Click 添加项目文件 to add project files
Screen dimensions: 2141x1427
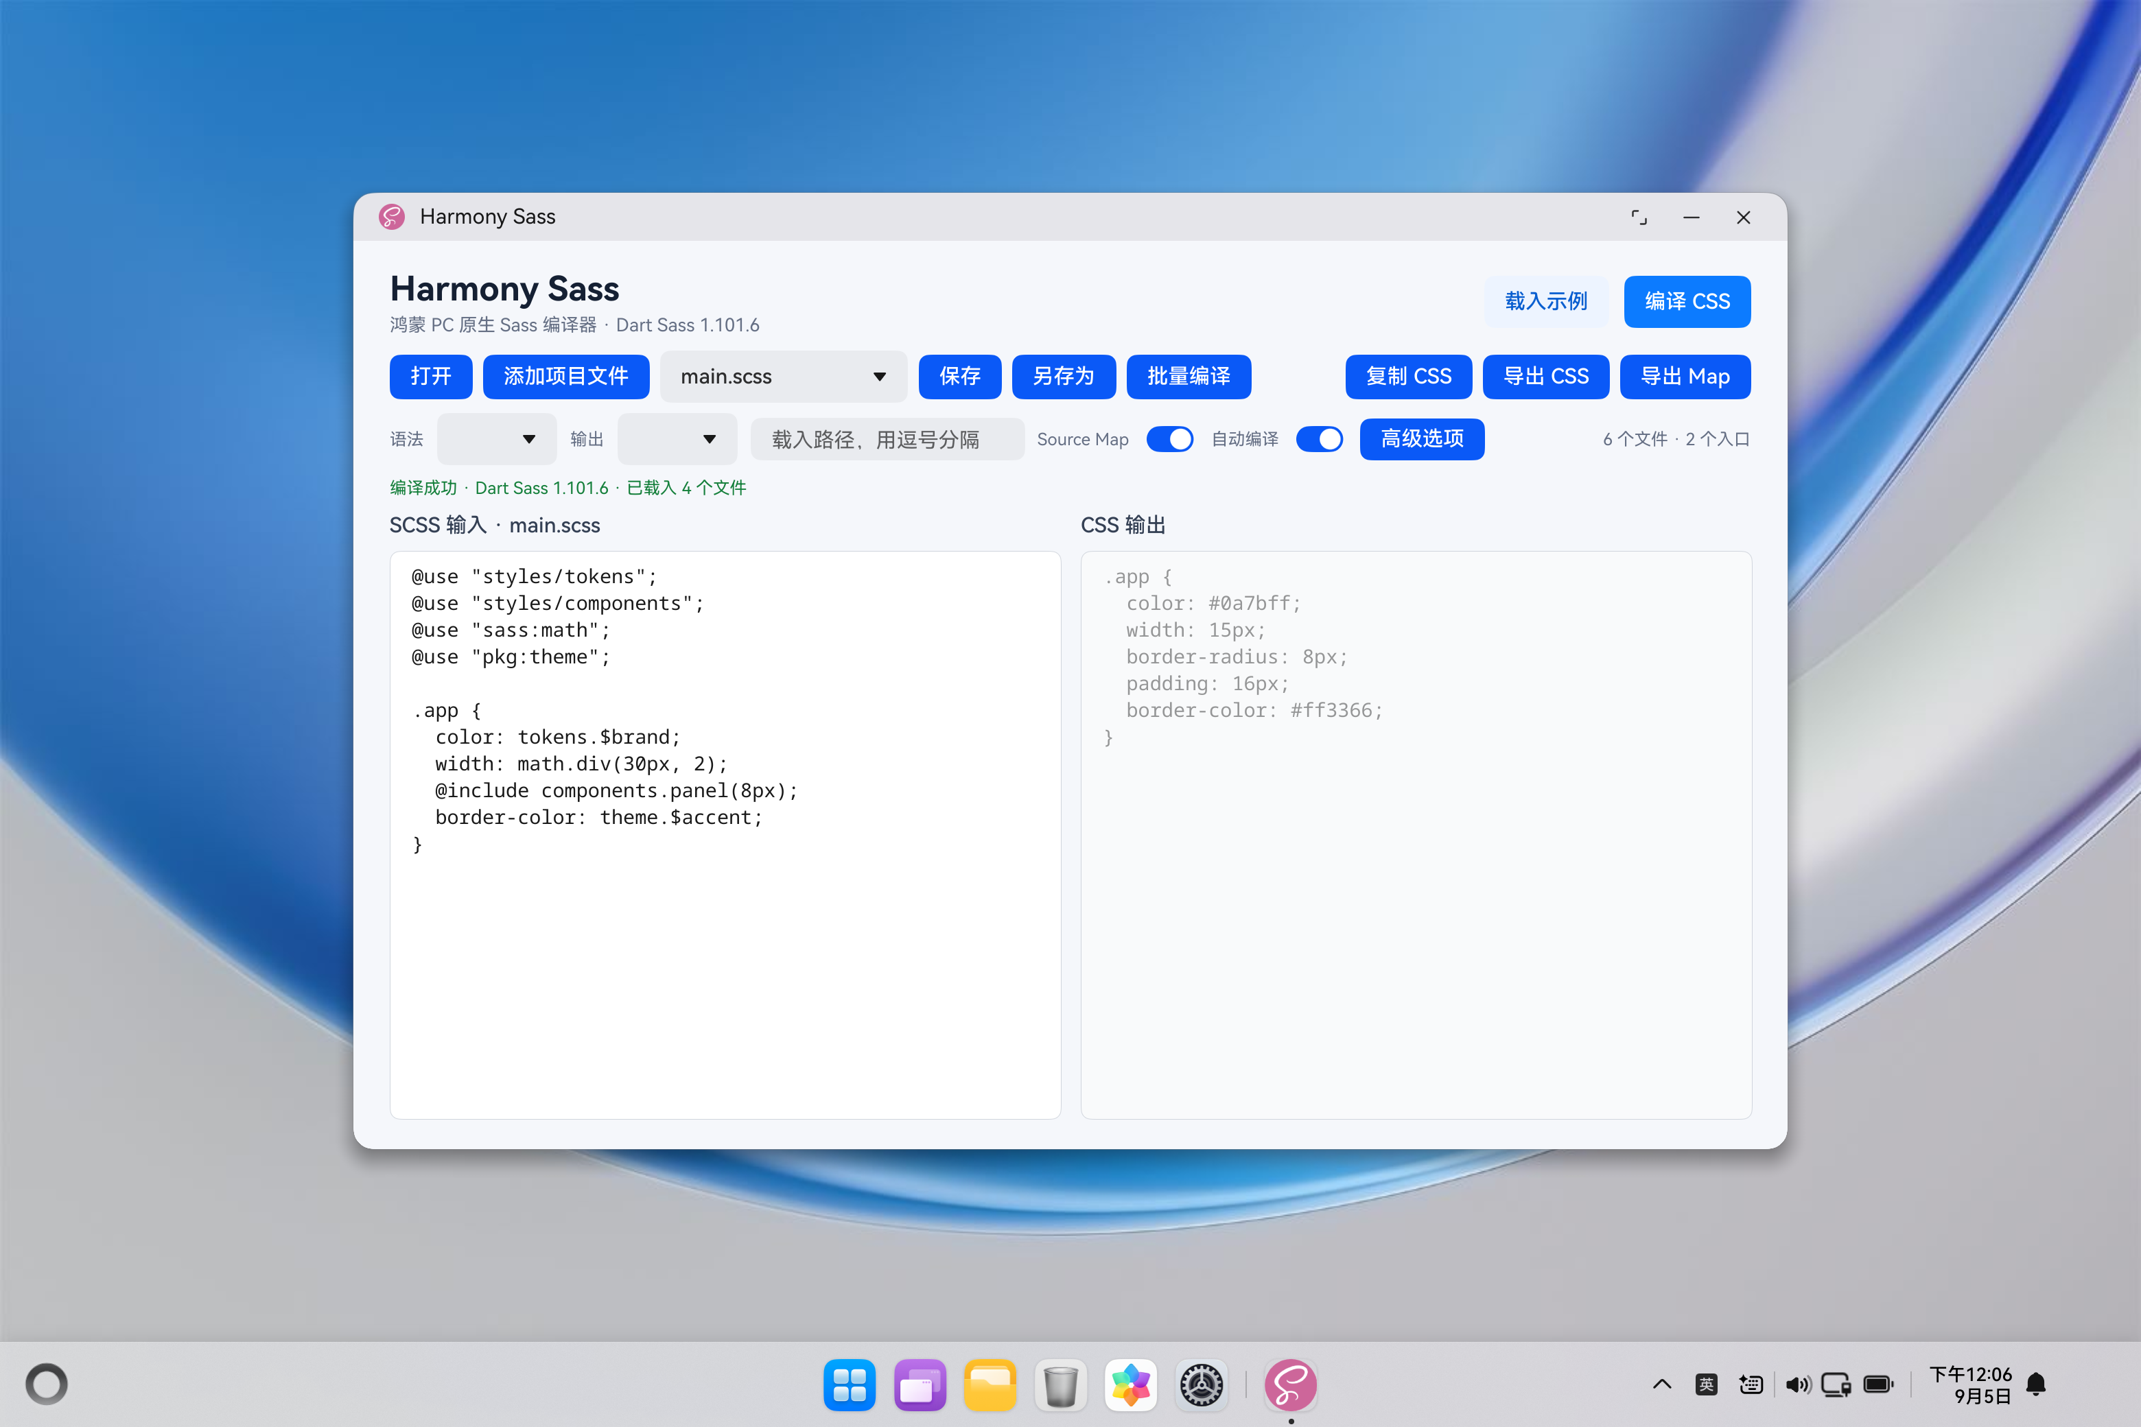pyautogui.click(x=566, y=377)
